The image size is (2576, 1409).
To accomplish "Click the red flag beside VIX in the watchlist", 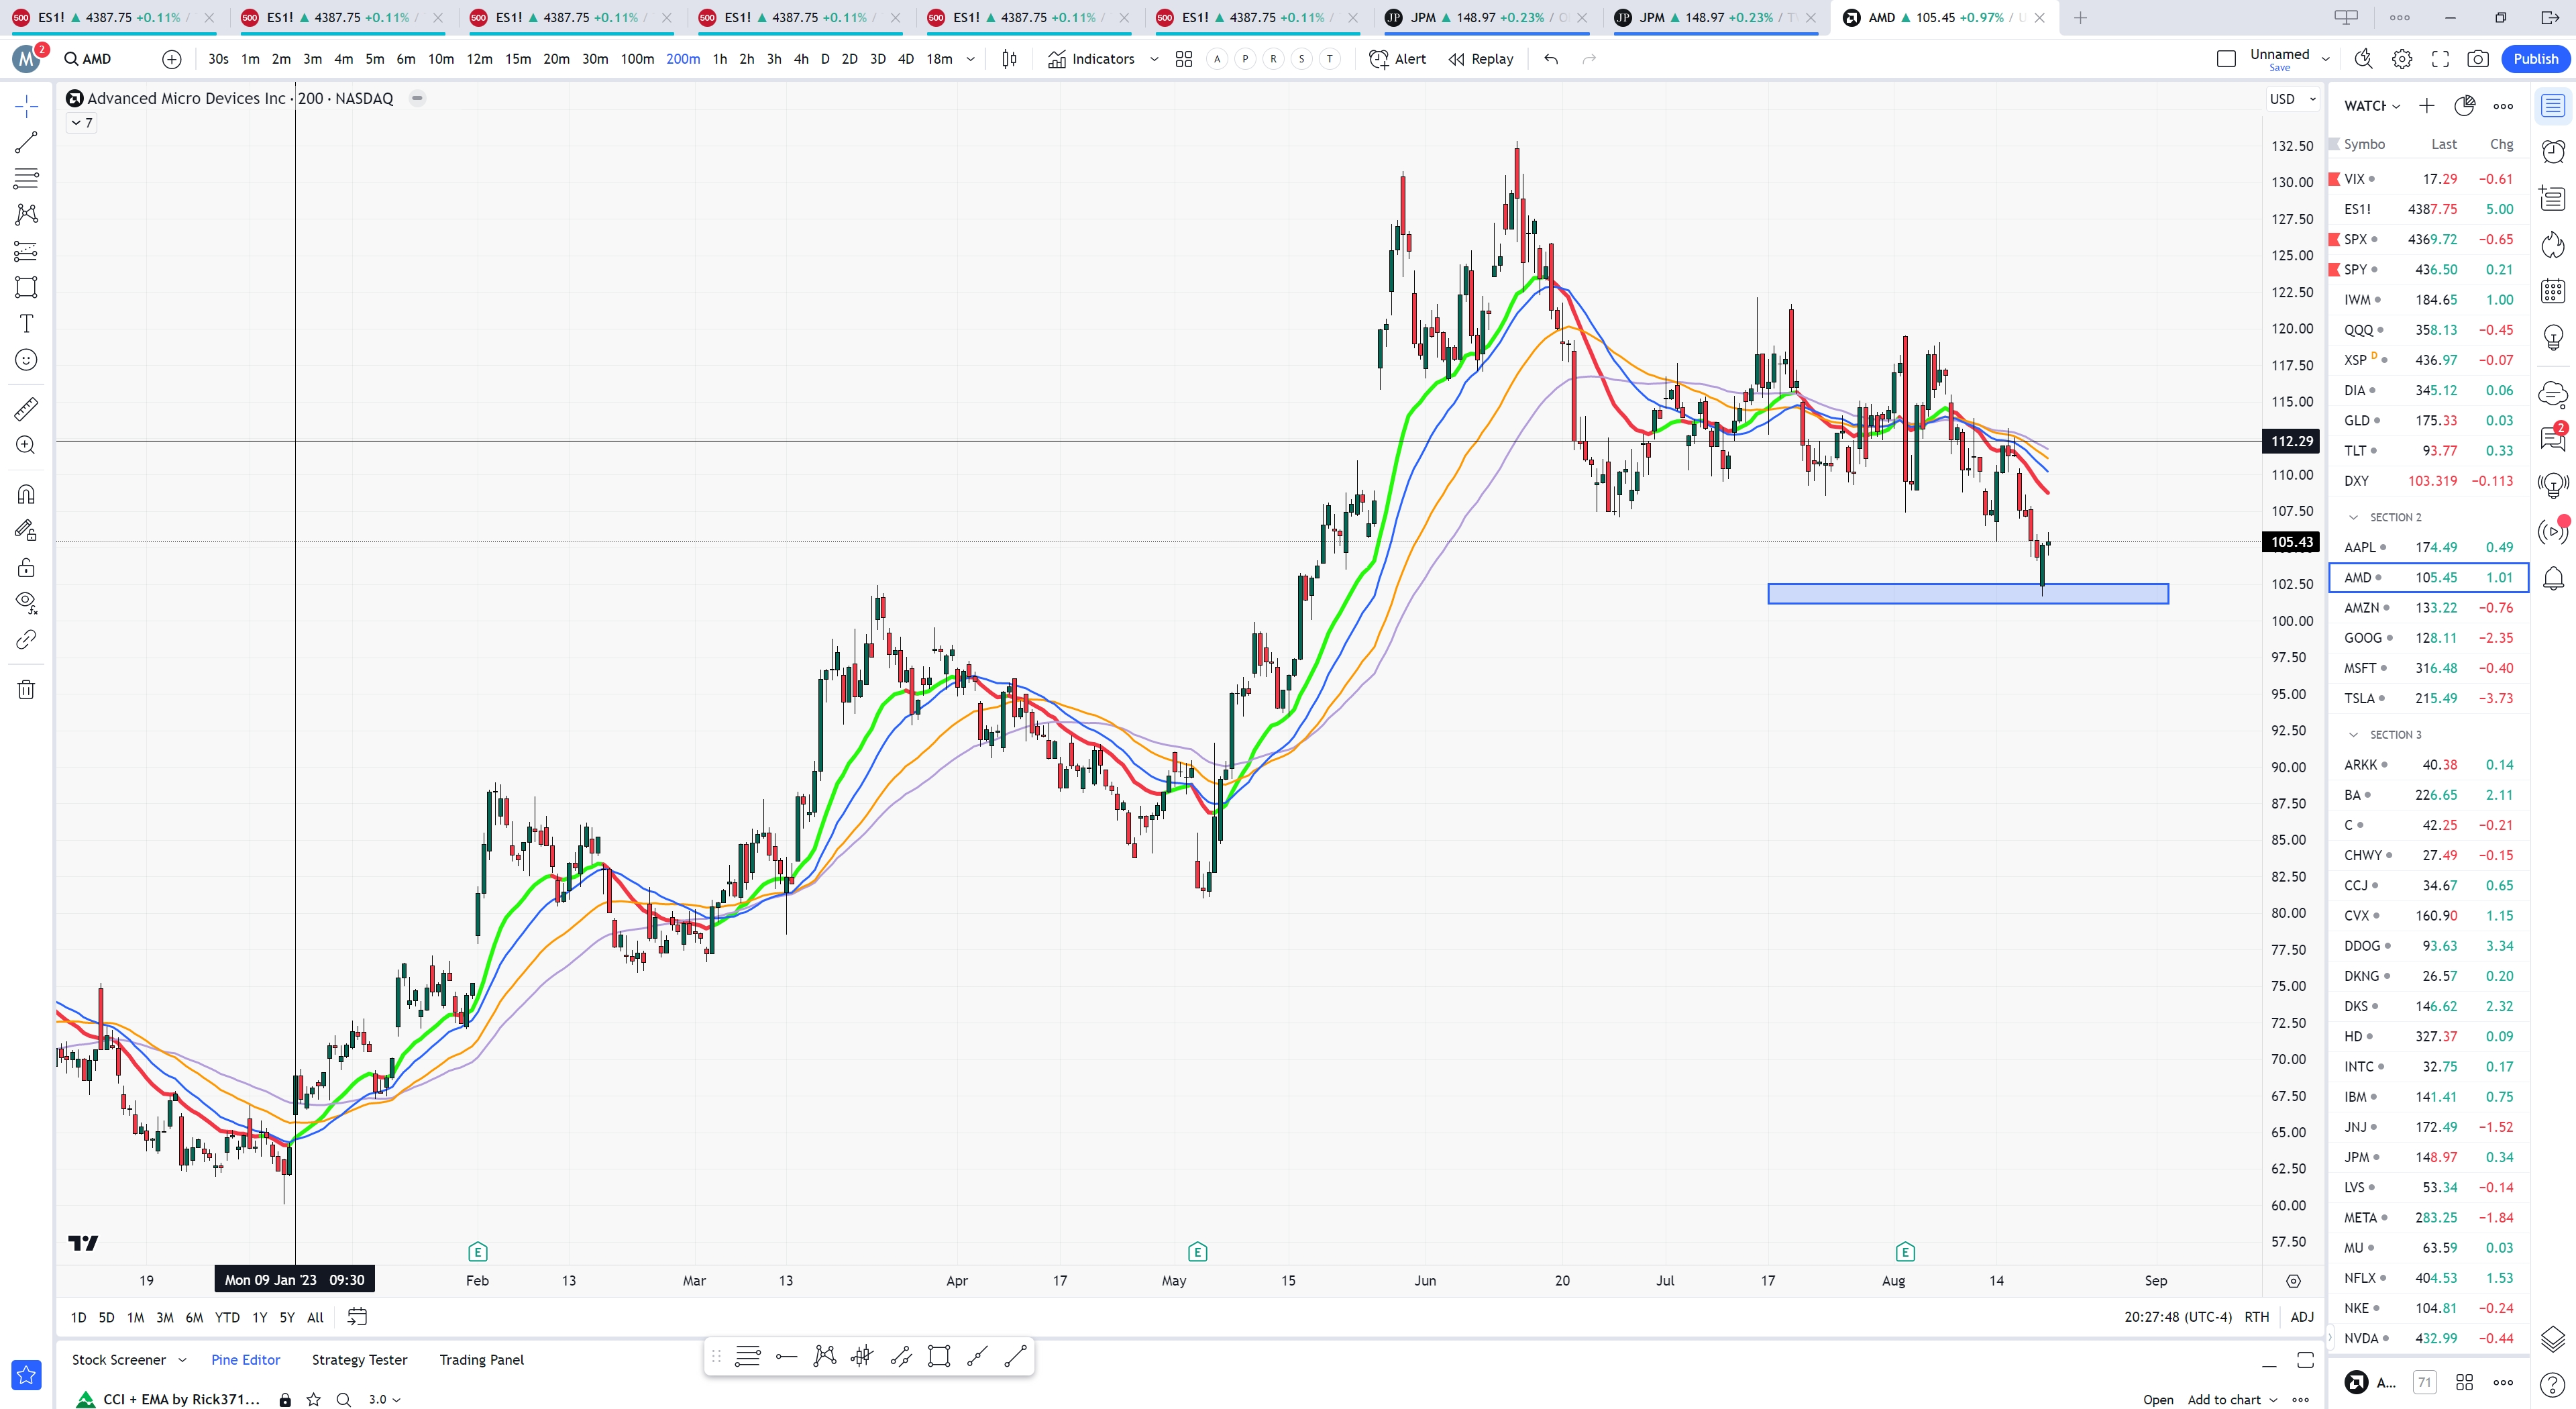I will (x=2334, y=179).
